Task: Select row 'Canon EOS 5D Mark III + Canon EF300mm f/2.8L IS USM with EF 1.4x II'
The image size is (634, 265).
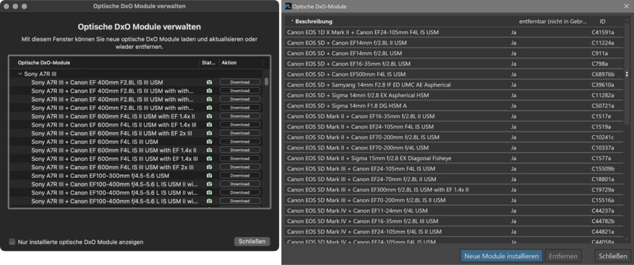Action: tap(454, 190)
